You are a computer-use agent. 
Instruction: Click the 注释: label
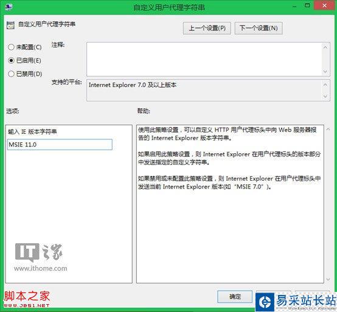tap(58, 44)
